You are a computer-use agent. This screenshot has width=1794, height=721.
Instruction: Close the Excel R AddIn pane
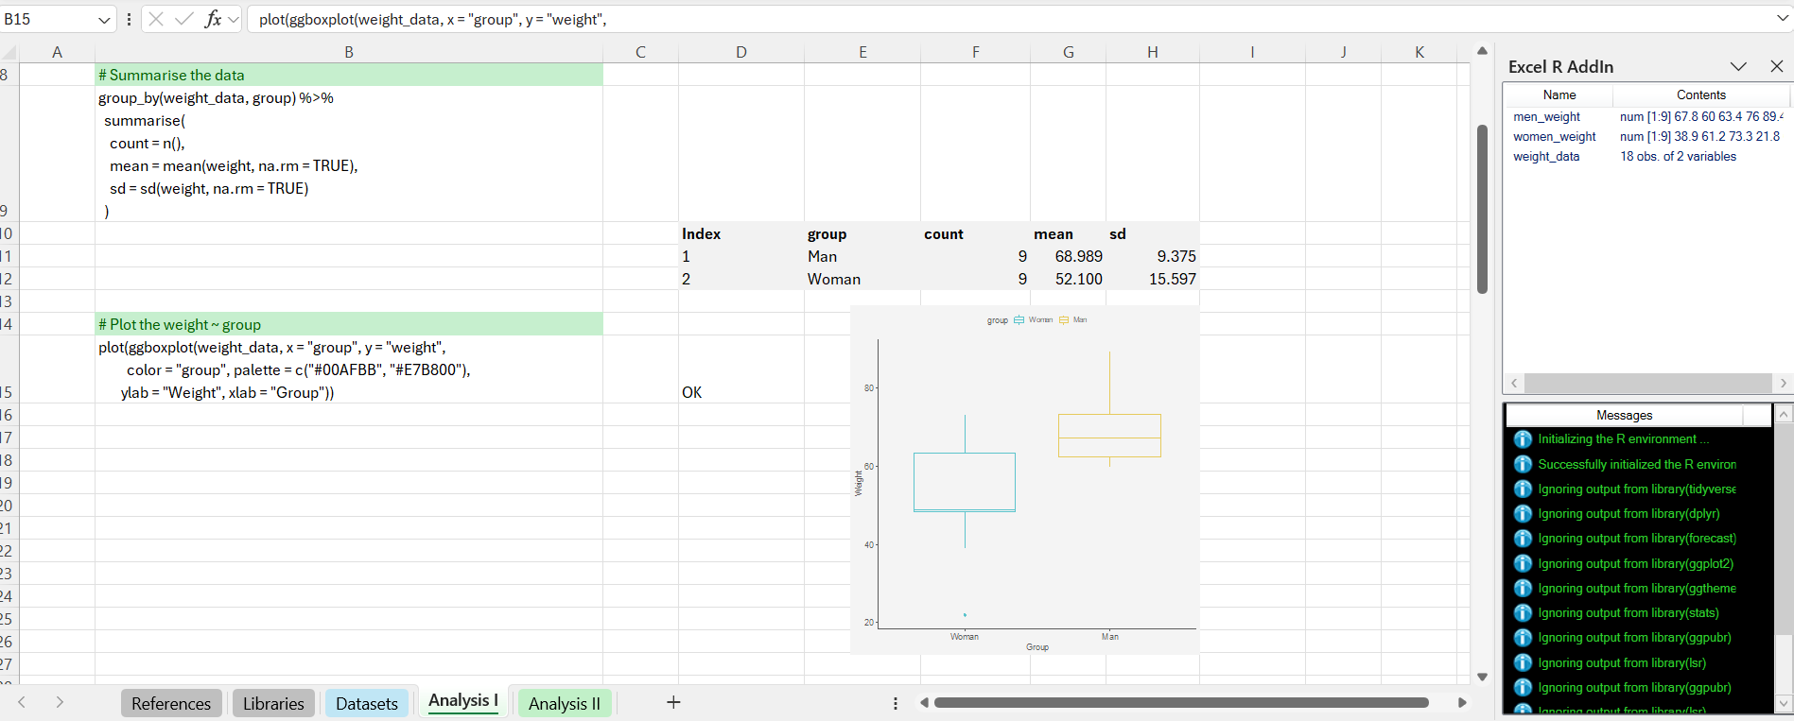point(1776,66)
